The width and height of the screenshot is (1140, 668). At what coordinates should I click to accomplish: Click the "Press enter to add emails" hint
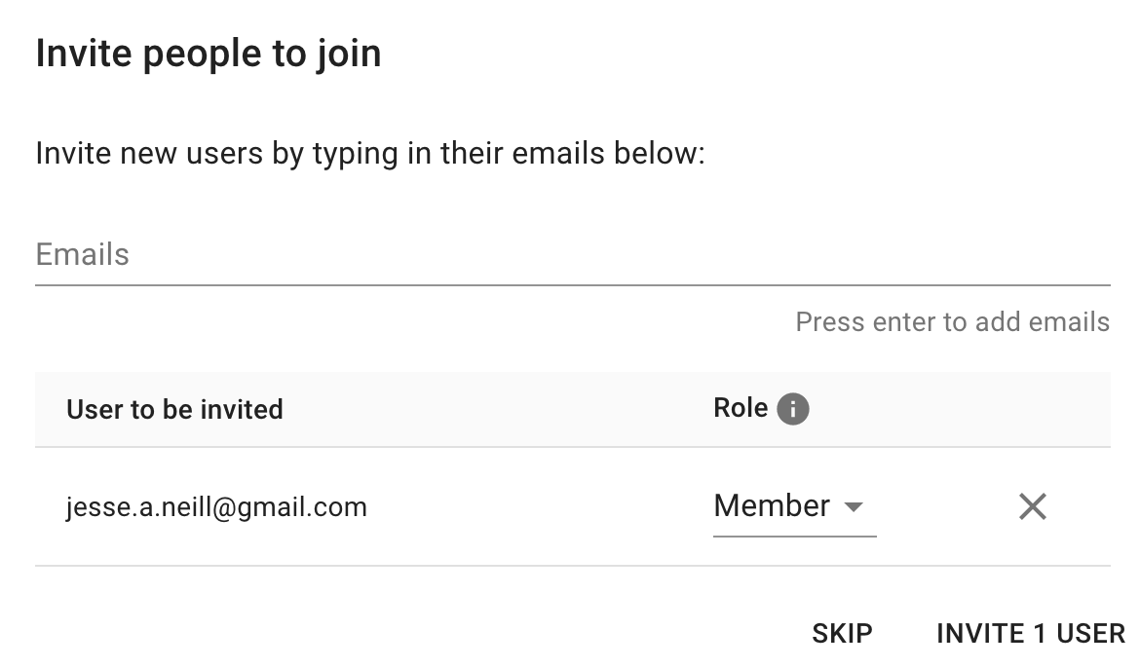point(952,322)
